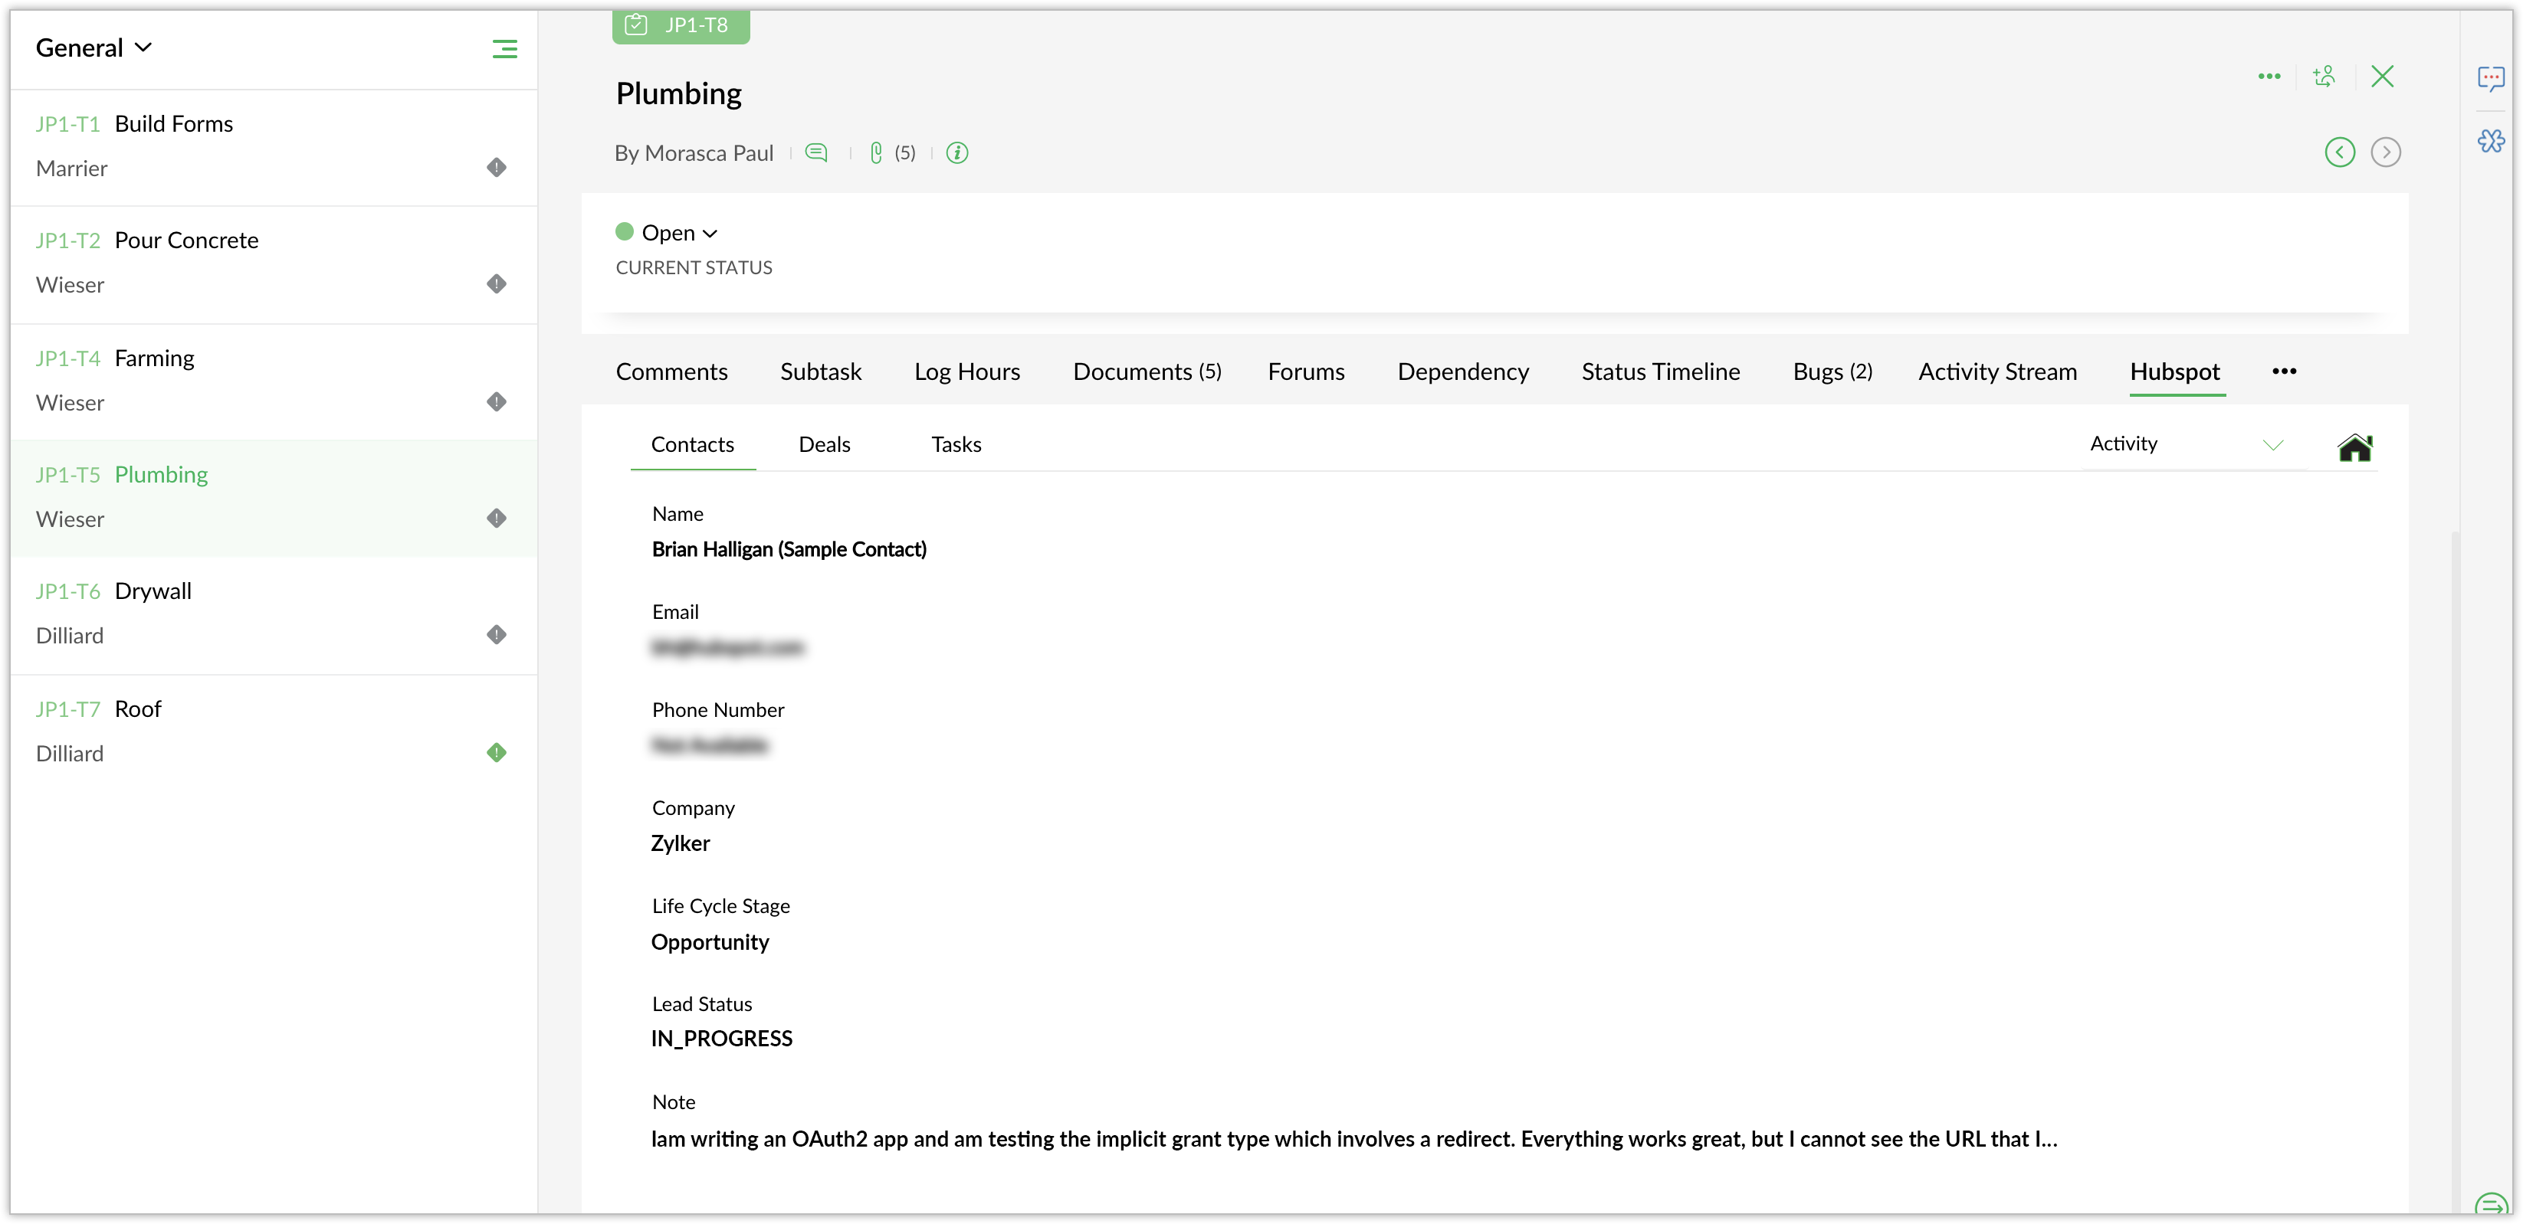2523x1224 pixels.
Task: Click priority marker on Roof task
Action: pos(497,752)
